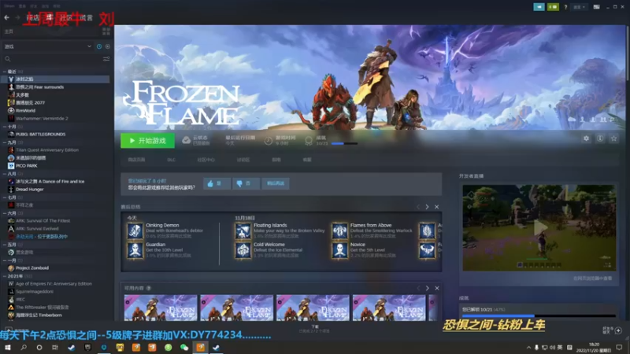
Task: Collapse the 最近 recent group
Action: click(x=5, y=72)
